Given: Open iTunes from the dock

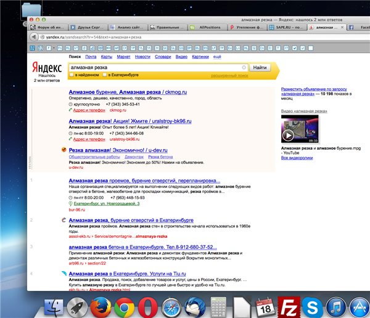Looking at the screenshot, I should point(335,306).
